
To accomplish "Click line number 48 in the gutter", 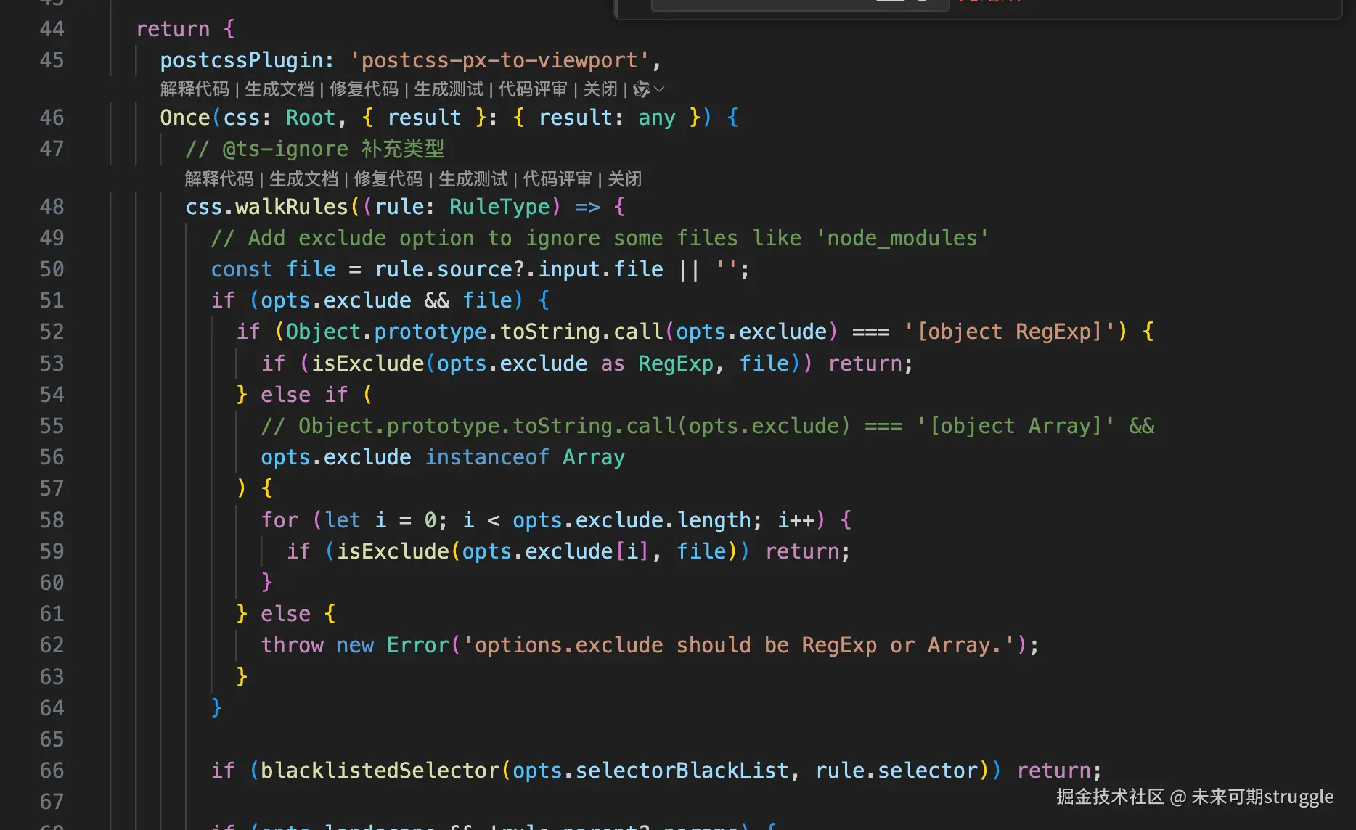I will [52, 207].
